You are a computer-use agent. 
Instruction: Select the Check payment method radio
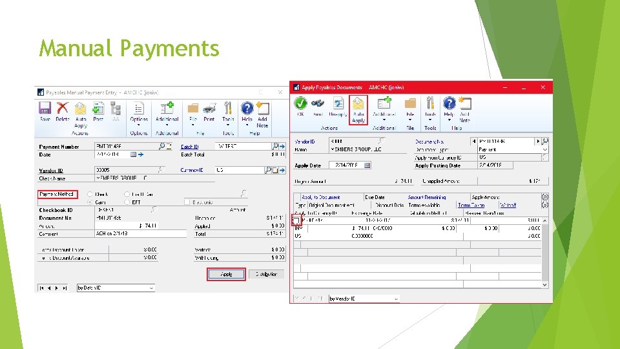pos(90,195)
